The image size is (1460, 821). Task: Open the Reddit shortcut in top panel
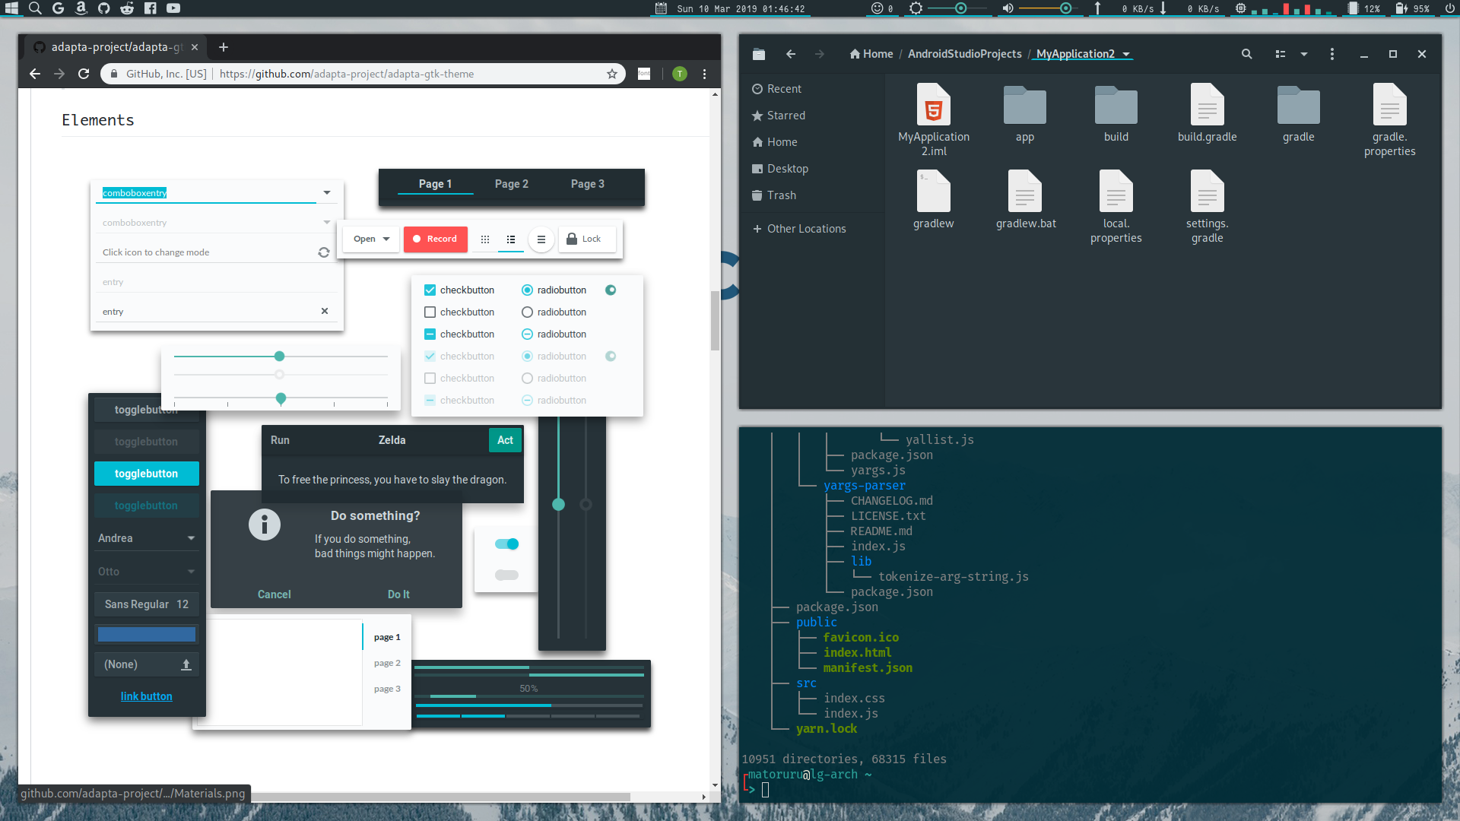127,8
